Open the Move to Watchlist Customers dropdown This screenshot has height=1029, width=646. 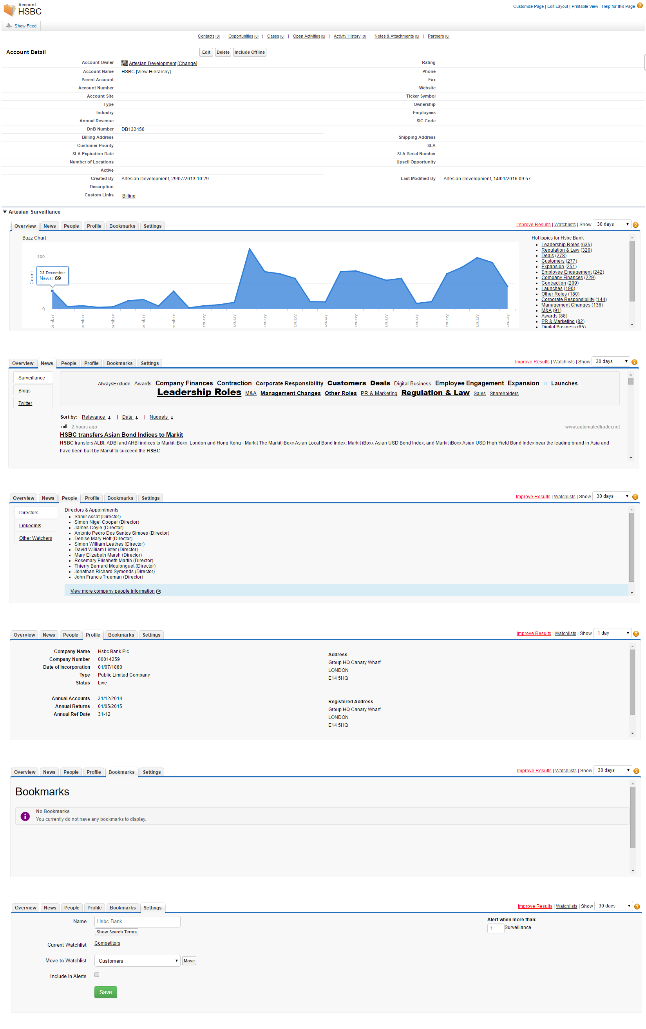tap(137, 961)
